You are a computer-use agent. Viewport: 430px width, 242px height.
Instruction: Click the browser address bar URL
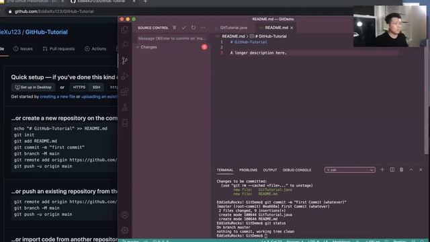click(54, 11)
